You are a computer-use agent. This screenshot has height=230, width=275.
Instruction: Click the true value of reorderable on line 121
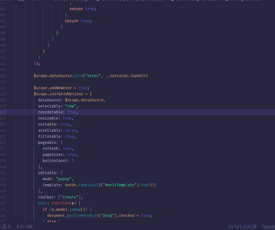72,112
